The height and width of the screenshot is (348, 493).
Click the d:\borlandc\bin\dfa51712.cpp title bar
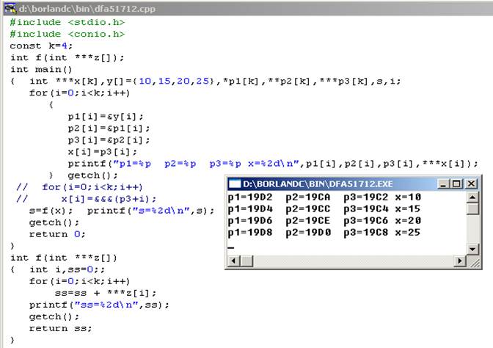click(x=249, y=9)
